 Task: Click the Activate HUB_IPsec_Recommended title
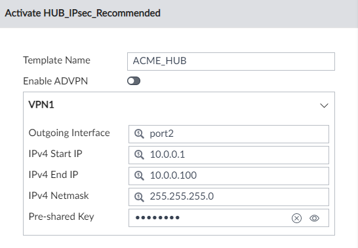[x=83, y=13]
